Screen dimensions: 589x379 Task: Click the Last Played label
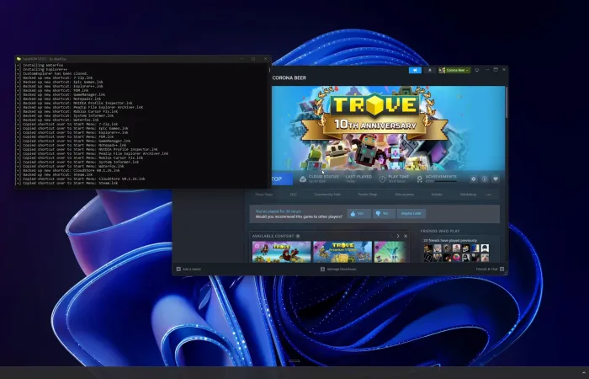358,177
